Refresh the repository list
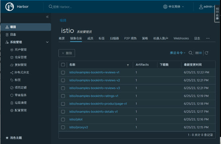221x144 pixels. (x=207, y=53)
